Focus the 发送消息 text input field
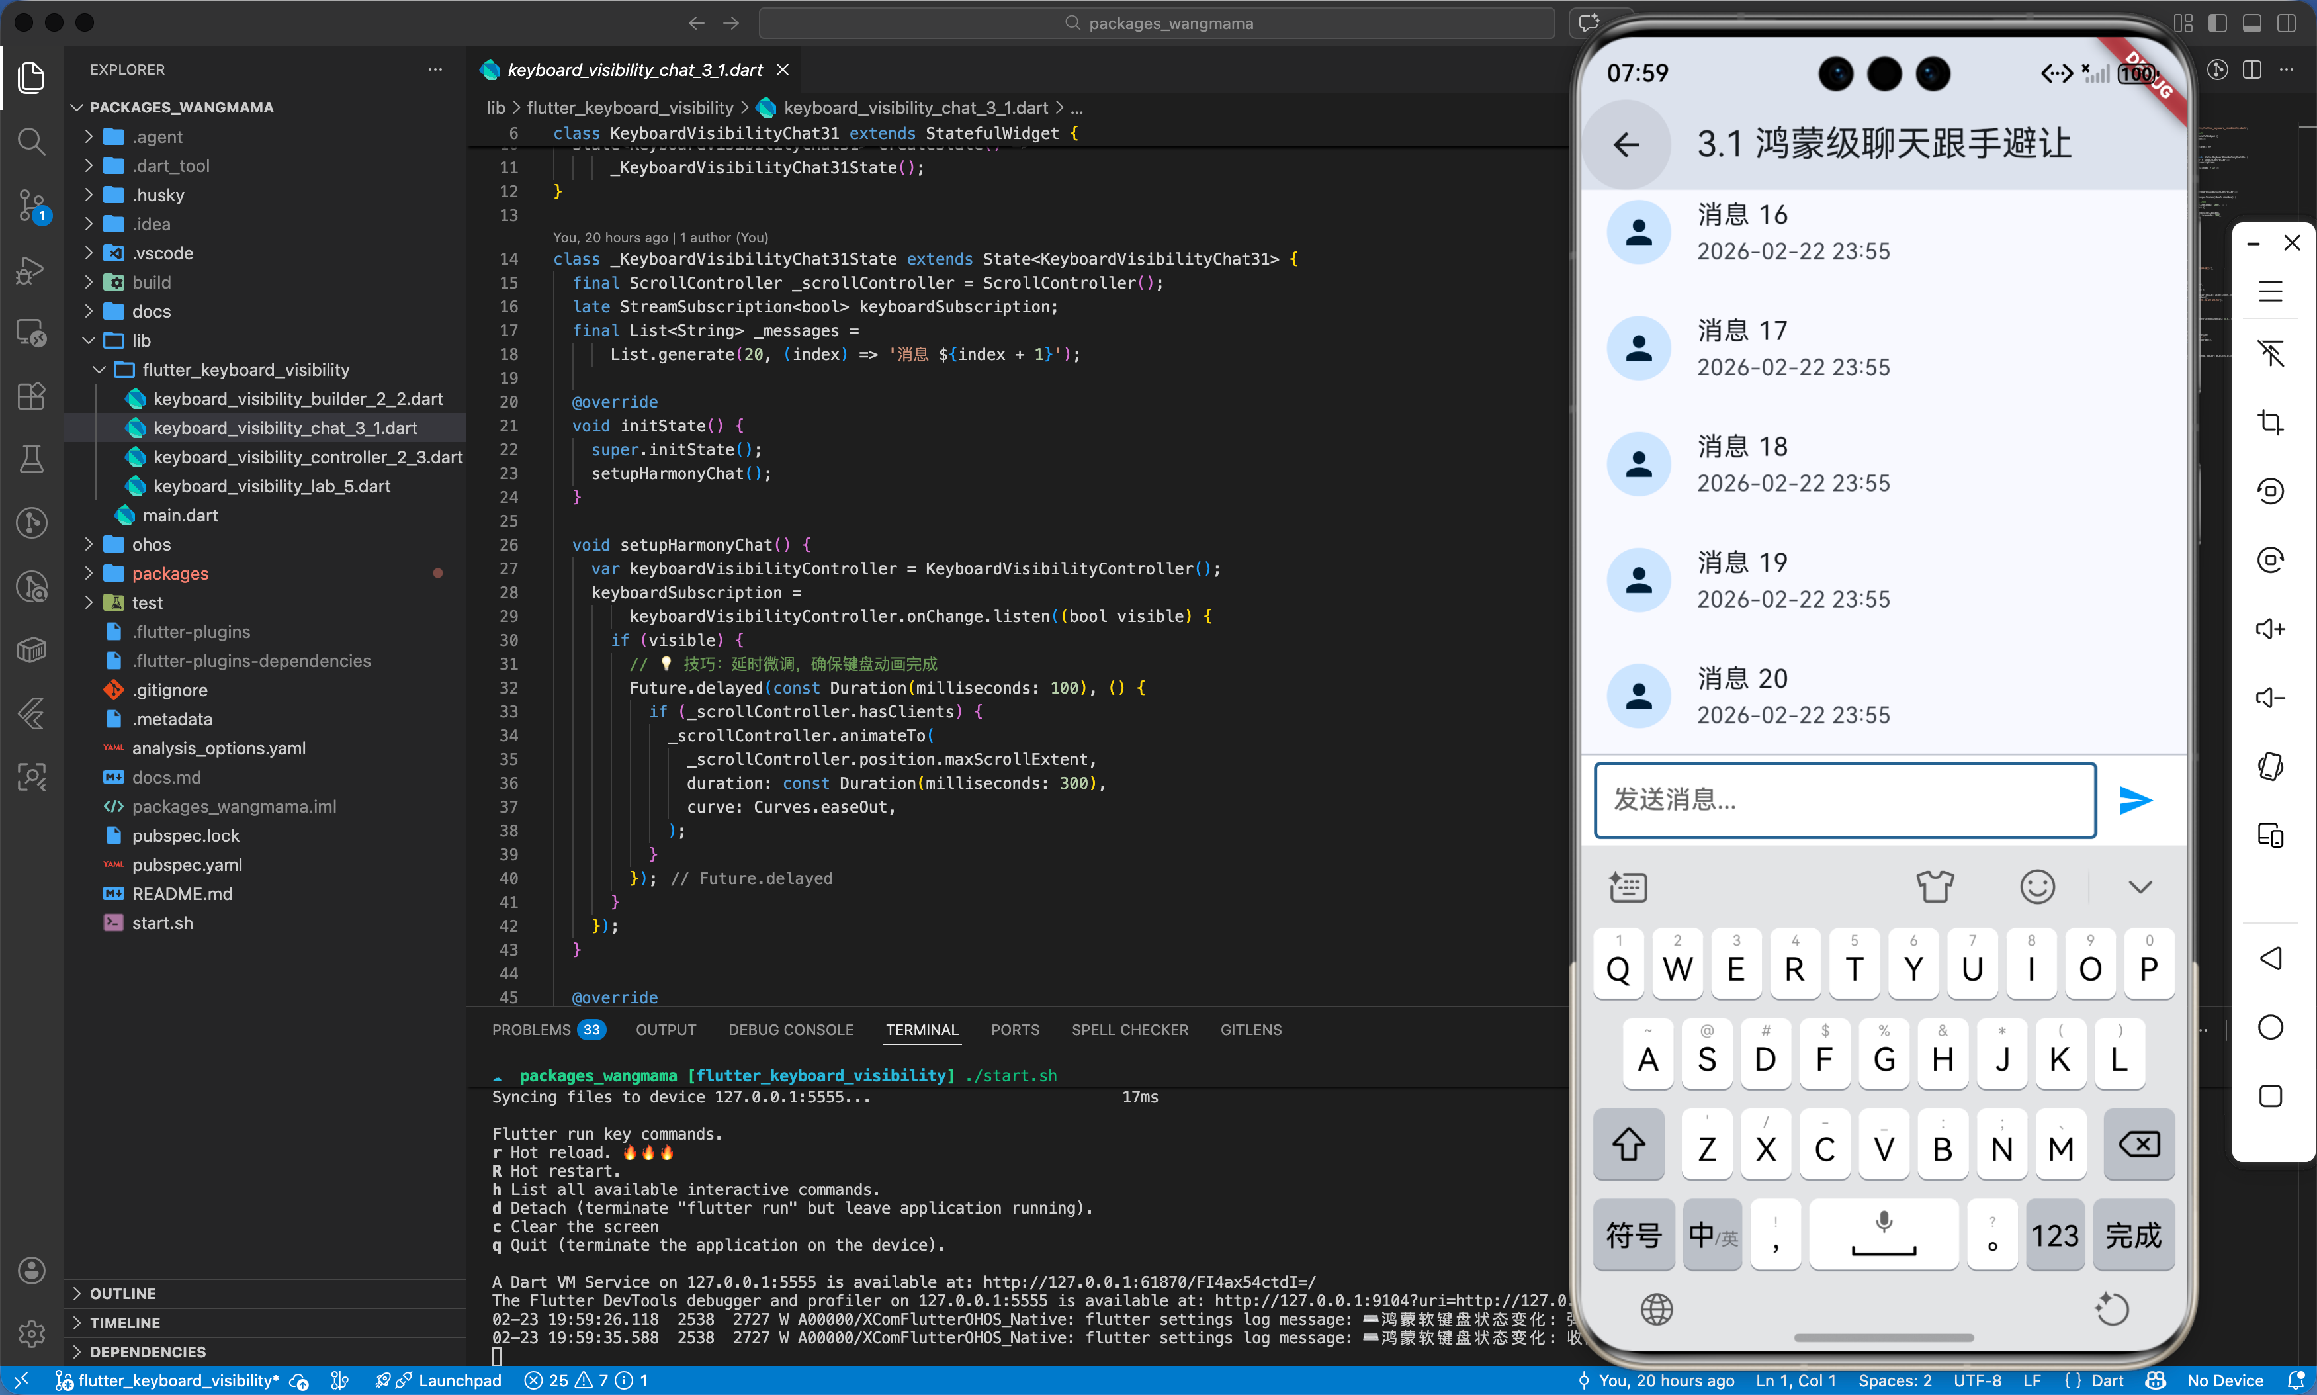The width and height of the screenshot is (2317, 1395). coord(1845,800)
